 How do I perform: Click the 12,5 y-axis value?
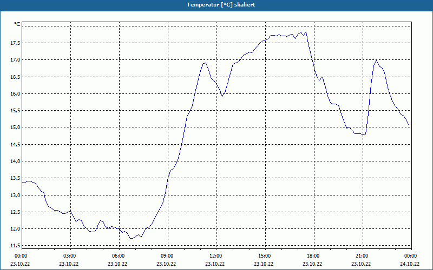tap(15, 212)
